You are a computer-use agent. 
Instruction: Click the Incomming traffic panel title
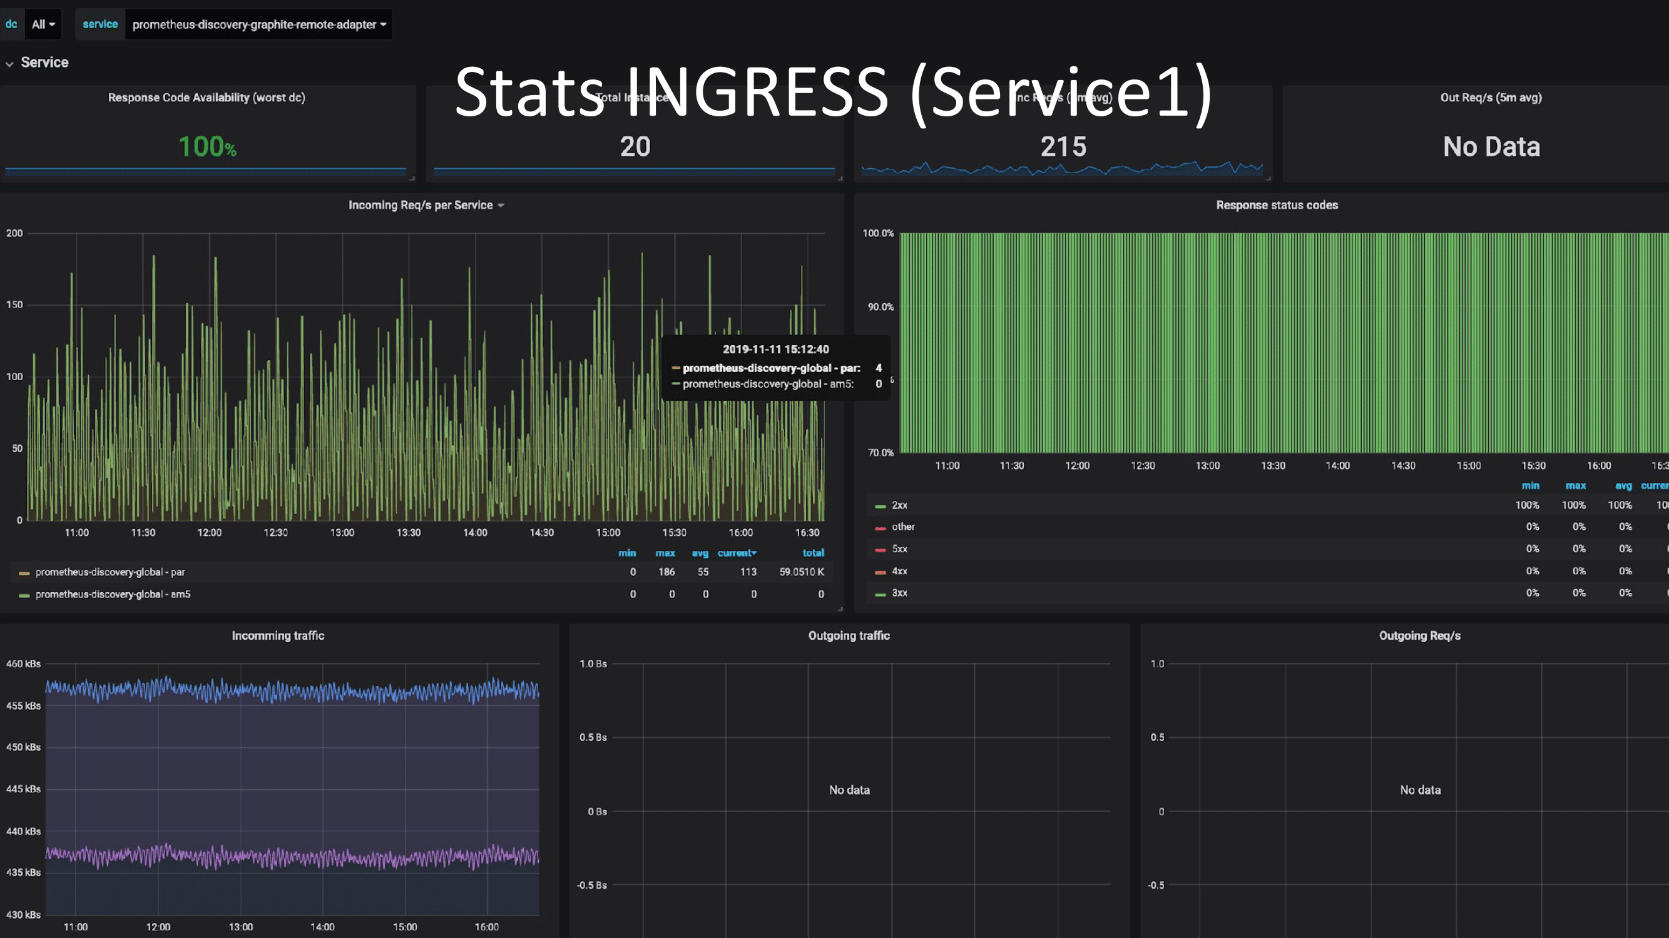click(x=278, y=636)
